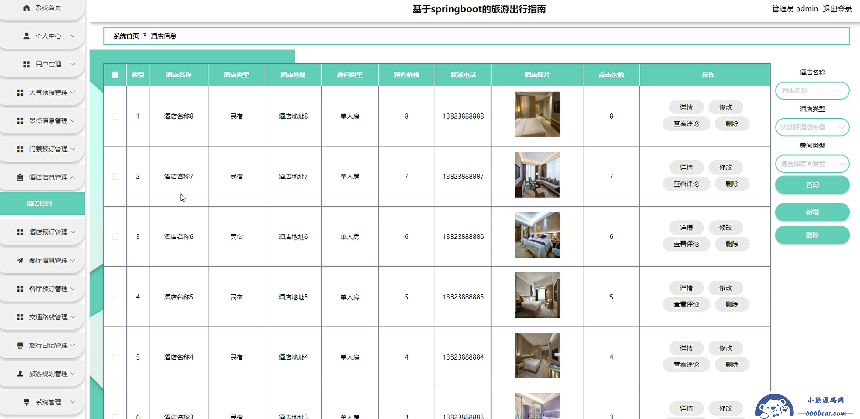
Task: Click 退出登录 in the header
Action: click(x=837, y=9)
